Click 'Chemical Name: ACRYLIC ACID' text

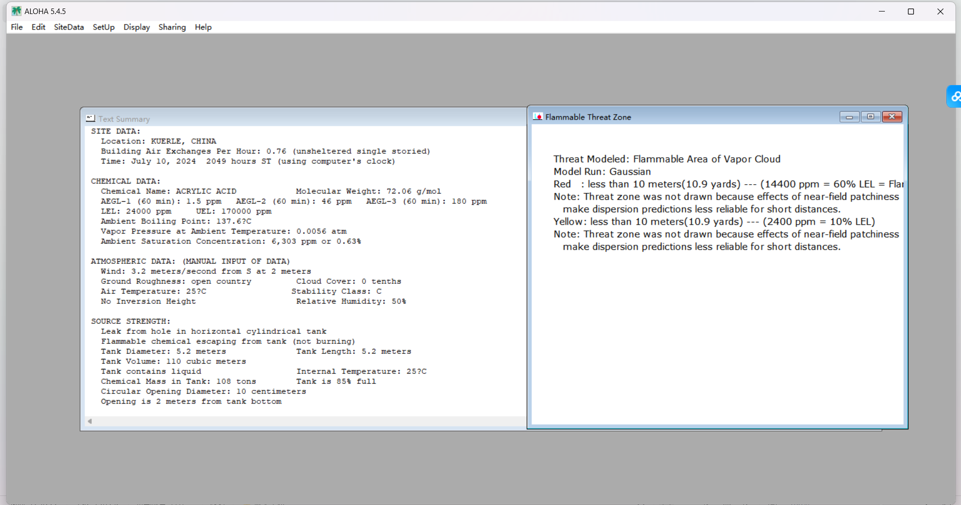pyautogui.click(x=168, y=191)
